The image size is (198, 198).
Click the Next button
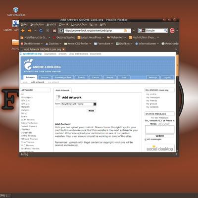click(91, 111)
